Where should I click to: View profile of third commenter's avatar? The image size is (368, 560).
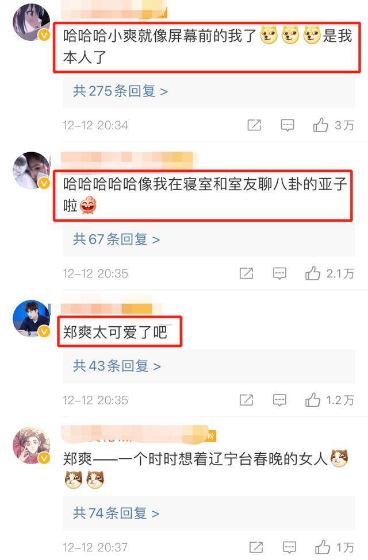point(32,319)
